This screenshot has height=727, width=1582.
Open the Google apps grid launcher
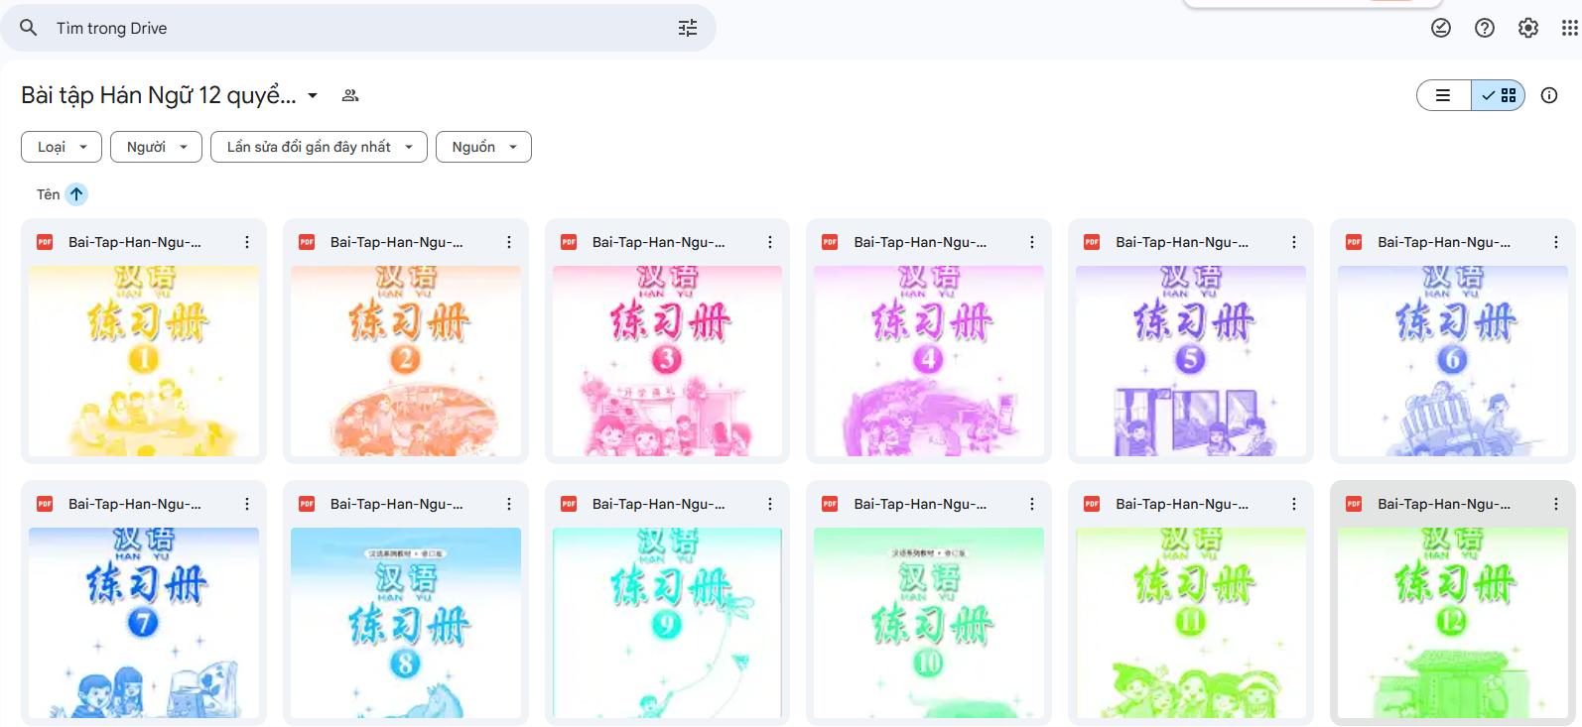point(1569,28)
